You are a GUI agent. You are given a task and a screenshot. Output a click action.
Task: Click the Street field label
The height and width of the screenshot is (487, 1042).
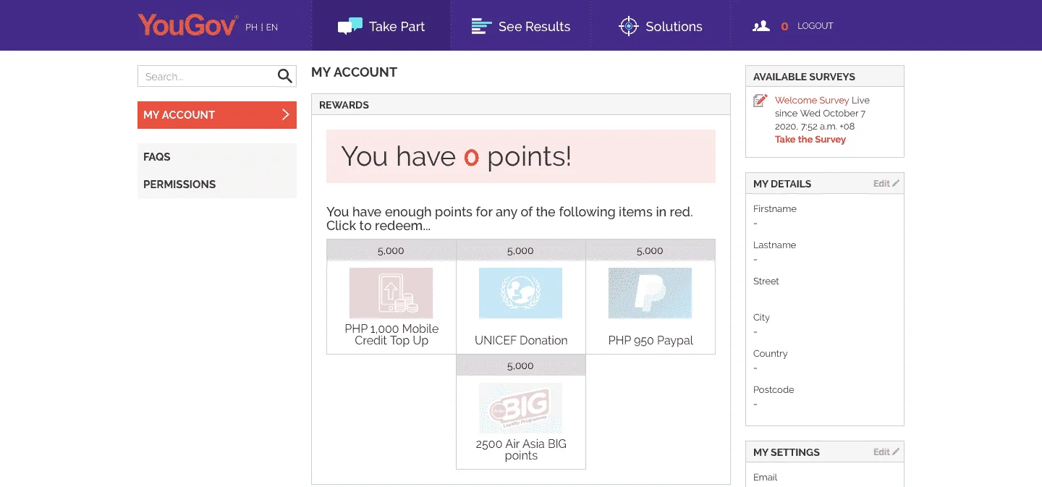pyautogui.click(x=766, y=281)
